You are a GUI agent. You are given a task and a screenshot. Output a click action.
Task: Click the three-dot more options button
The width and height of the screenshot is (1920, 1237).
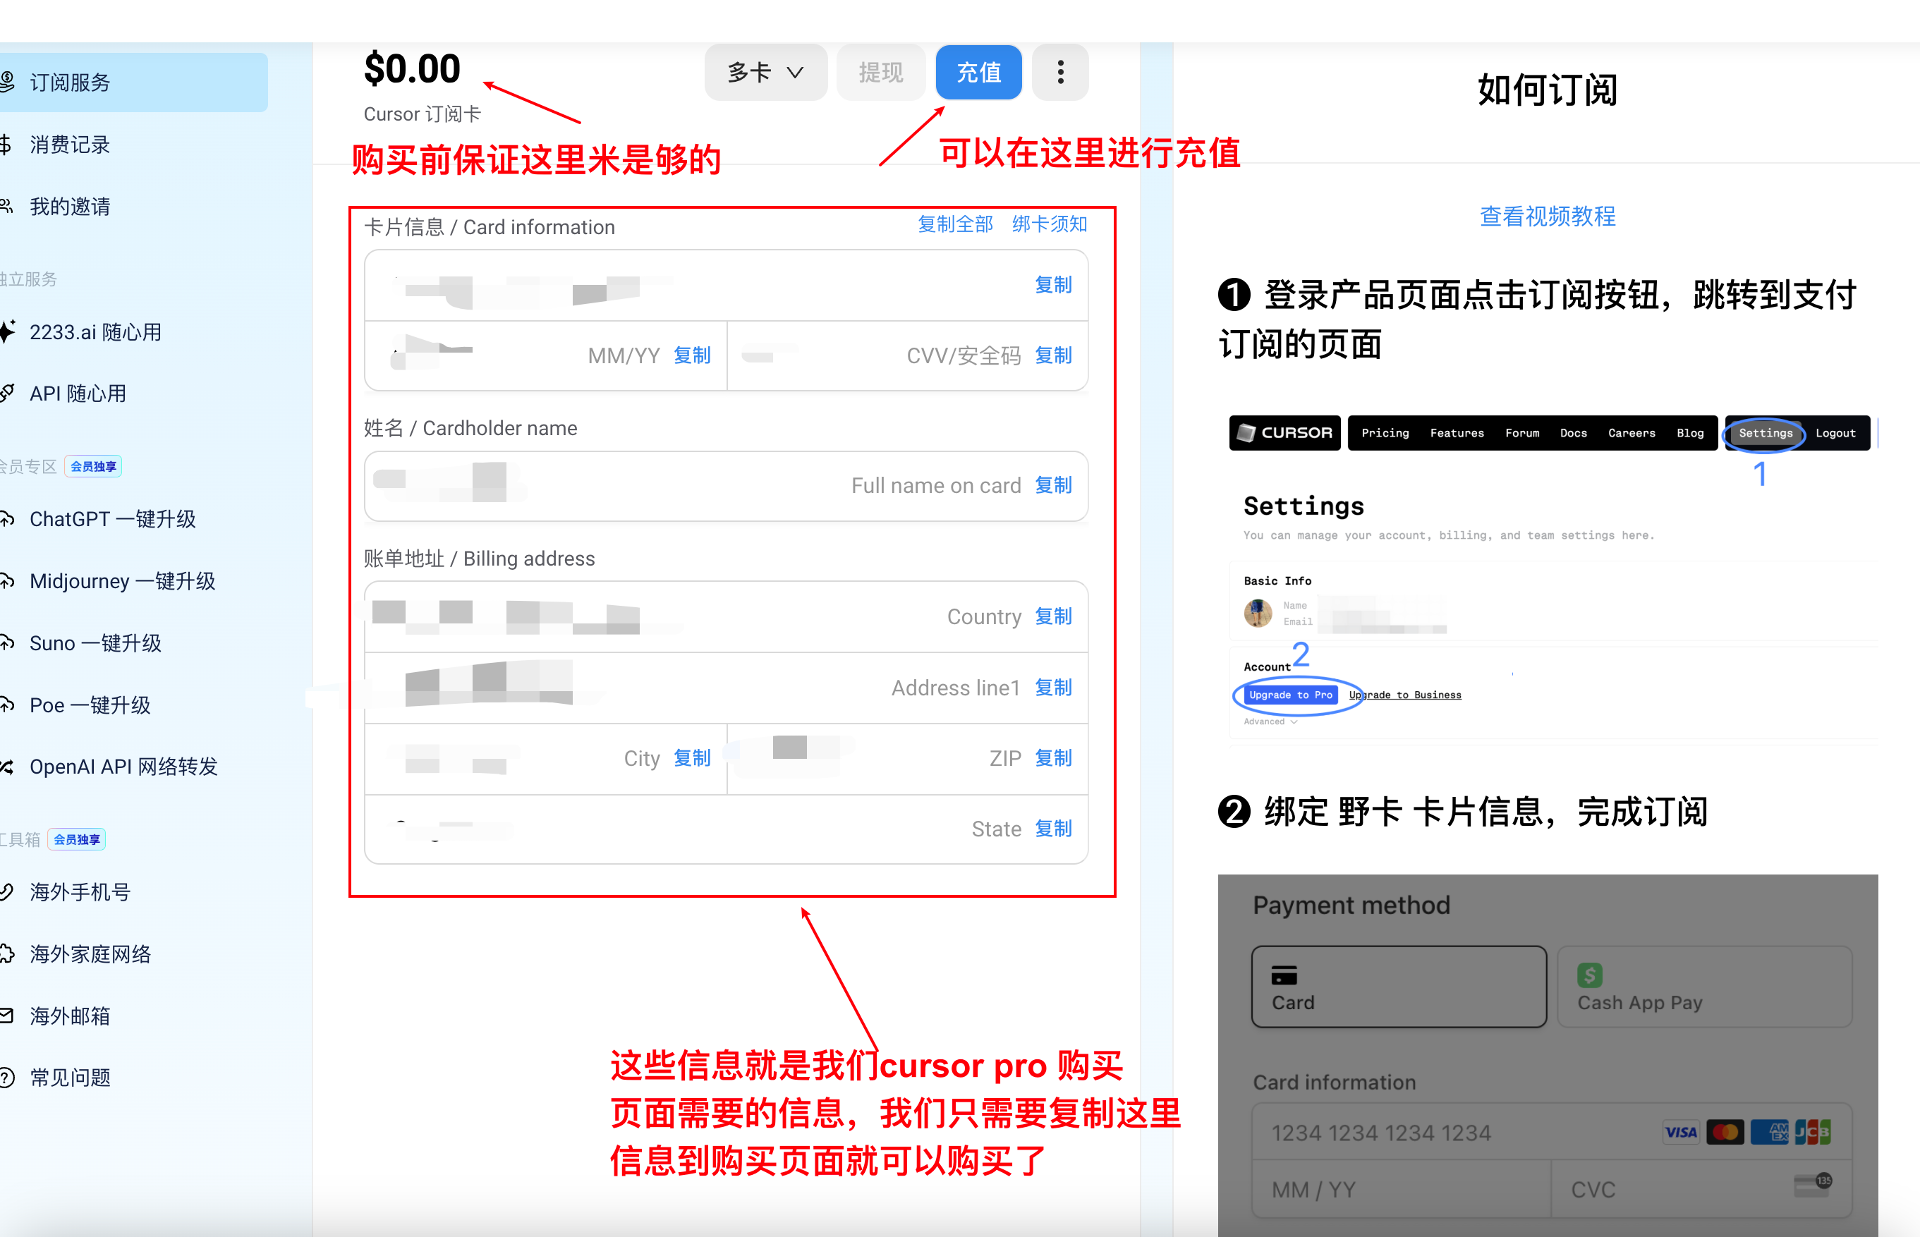pos(1059,73)
